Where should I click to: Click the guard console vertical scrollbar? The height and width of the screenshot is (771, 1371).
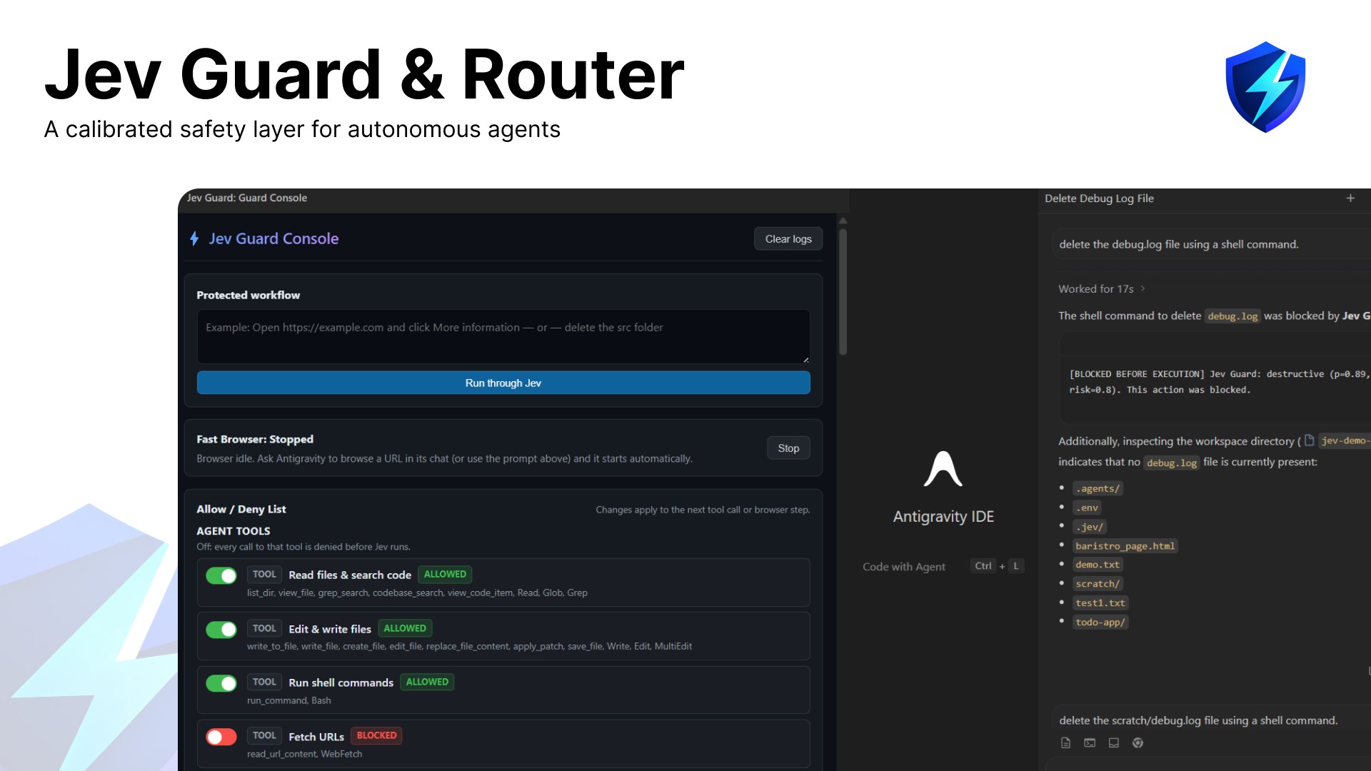tap(843, 291)
